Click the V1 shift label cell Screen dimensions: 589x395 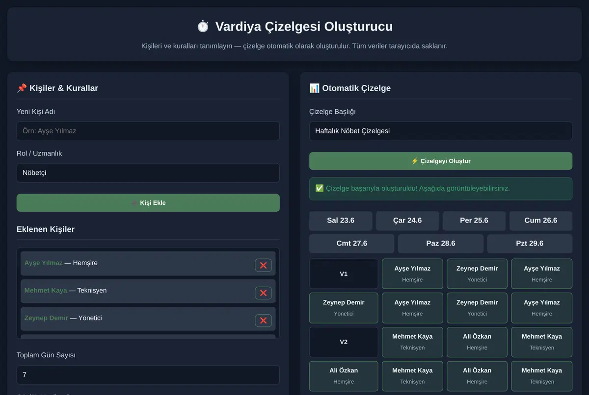344,274
